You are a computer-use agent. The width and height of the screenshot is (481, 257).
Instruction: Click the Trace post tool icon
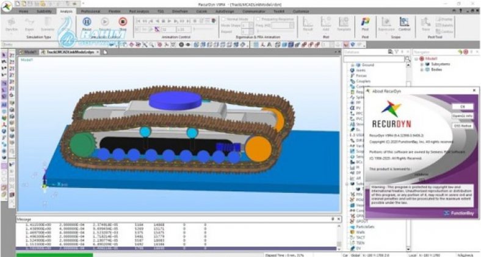(x=425, y=22)
